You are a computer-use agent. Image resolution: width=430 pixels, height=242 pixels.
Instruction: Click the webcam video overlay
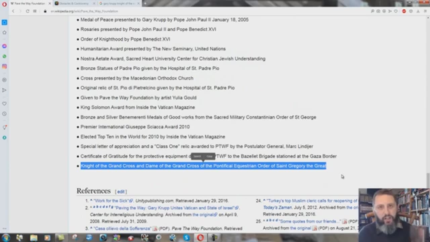pos(394,210)
